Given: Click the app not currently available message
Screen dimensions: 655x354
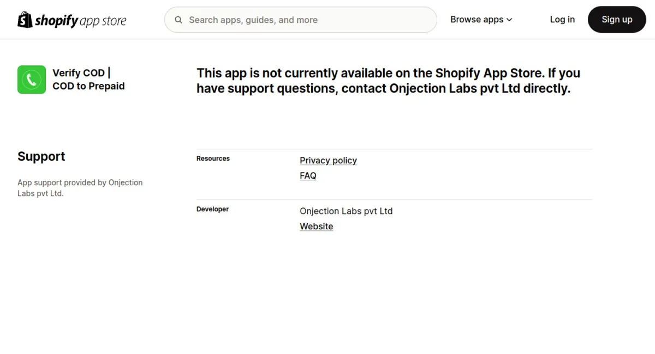Looking at the screenshot, I should click(x=388, y=81).
